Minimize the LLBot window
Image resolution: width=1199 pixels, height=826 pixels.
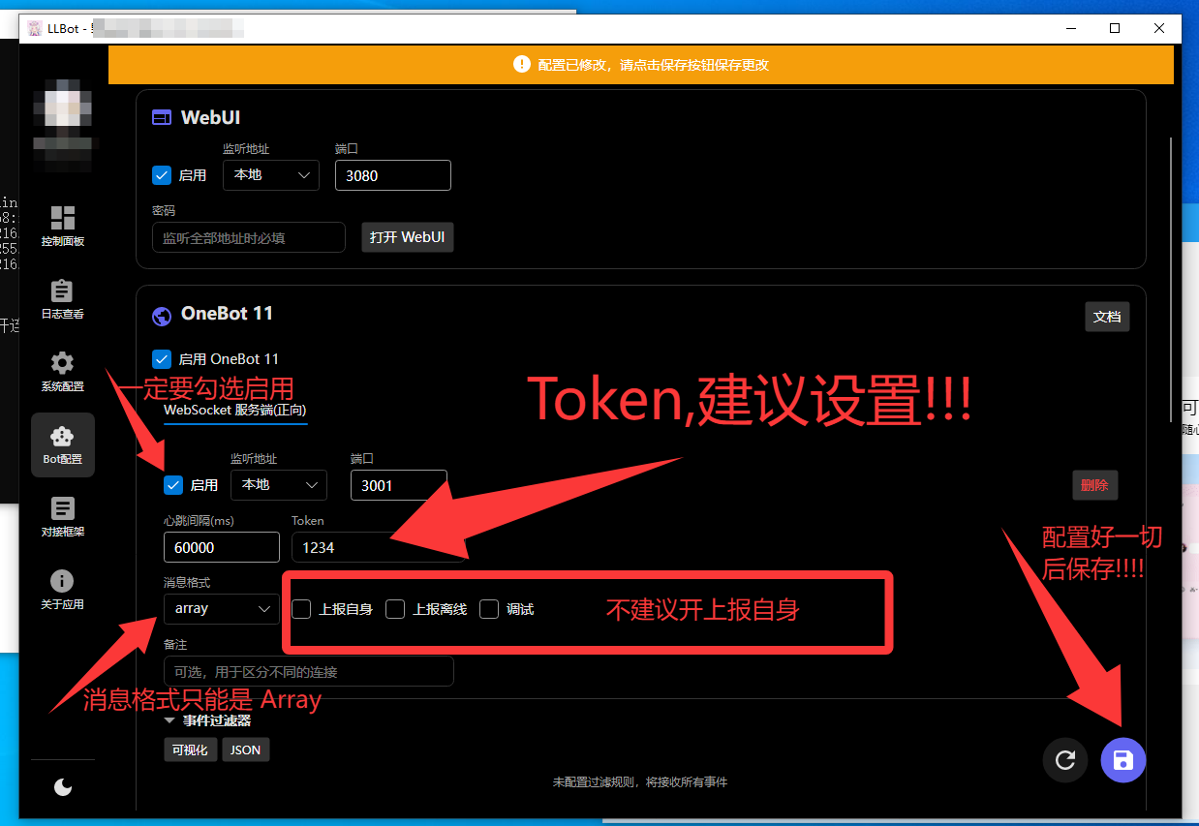[x=1070, y=28]
